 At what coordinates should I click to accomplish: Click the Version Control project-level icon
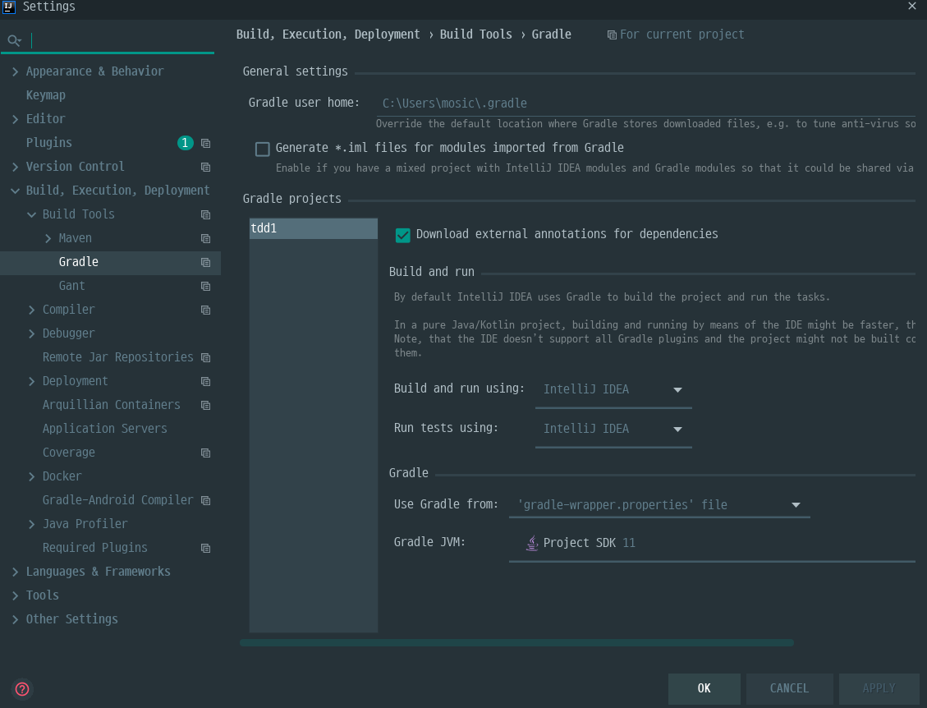coord(206,167)
